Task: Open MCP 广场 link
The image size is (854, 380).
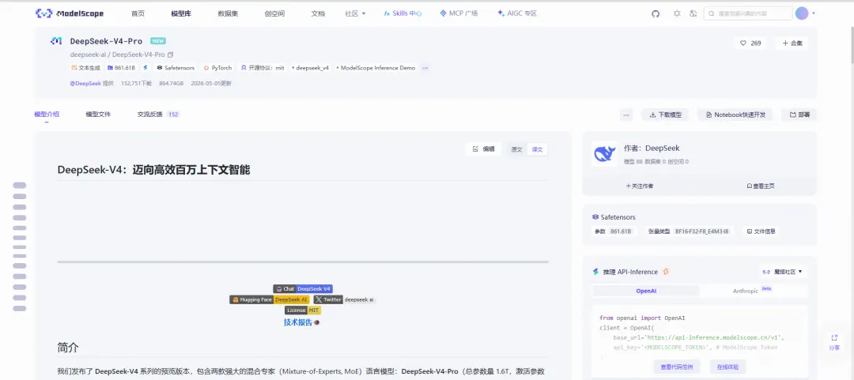Action: pyautogui.click(x=459, y=13)
